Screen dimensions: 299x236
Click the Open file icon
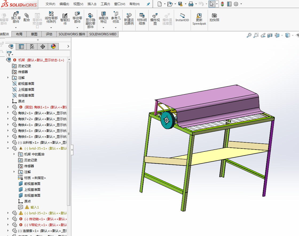(170, 4)
